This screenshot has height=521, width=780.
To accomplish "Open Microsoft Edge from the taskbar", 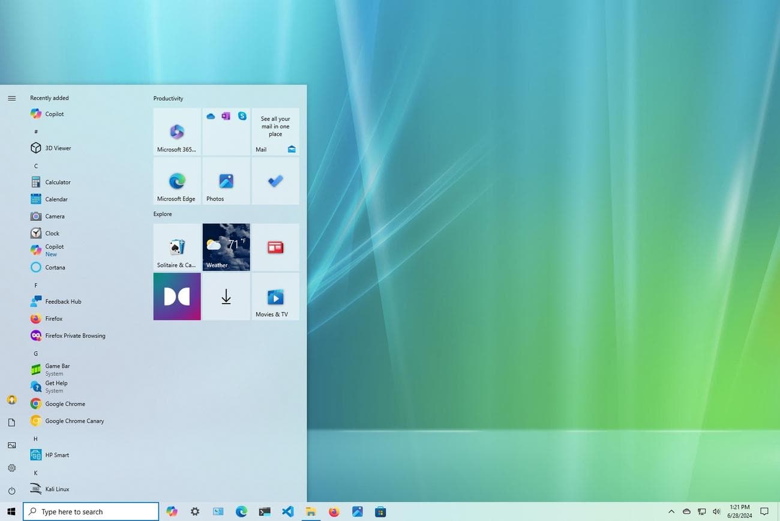I will click(241, 511).
